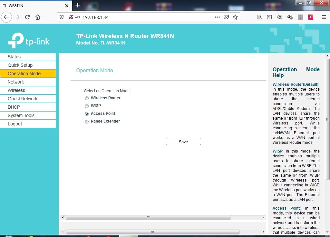This screenshot has width=330, height=237.
Task: Save page to Pocket icon
Action: tap(226, 17)
